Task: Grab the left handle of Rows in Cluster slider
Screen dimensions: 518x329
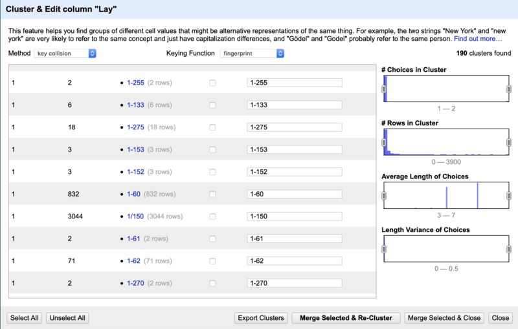Action: 384,142
